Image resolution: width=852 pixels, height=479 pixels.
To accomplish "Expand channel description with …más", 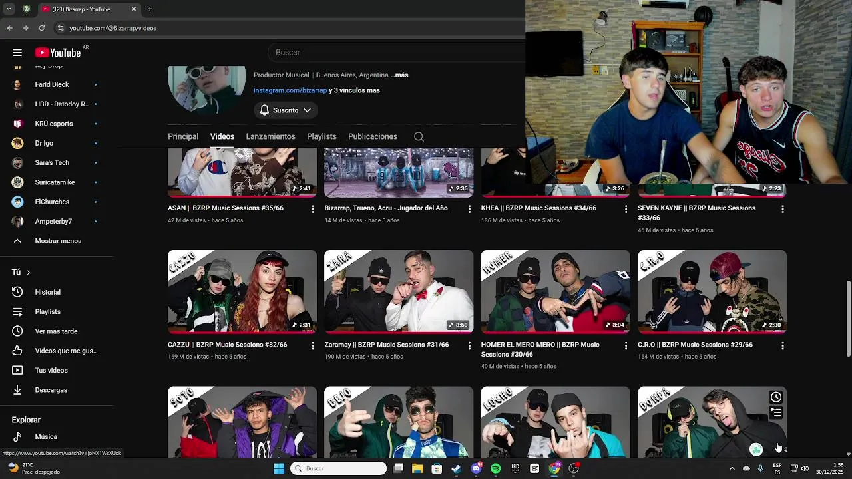I will coord(399,75).
